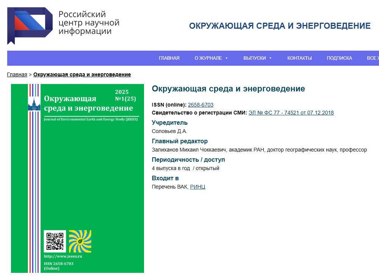Screen dimensions: 379x277
Task: Click the university building emblem on cover
Action: (34, 104)
